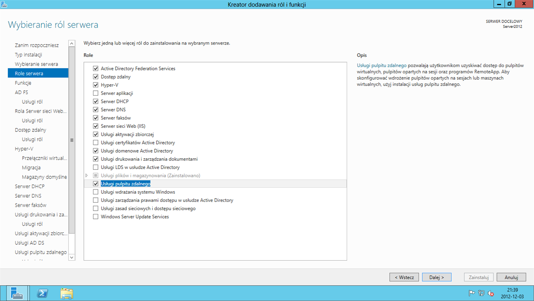Click the Anuluj cancel button
This screenshot has width=534, height=301.
pyautogui.click(x=511, y=277)
